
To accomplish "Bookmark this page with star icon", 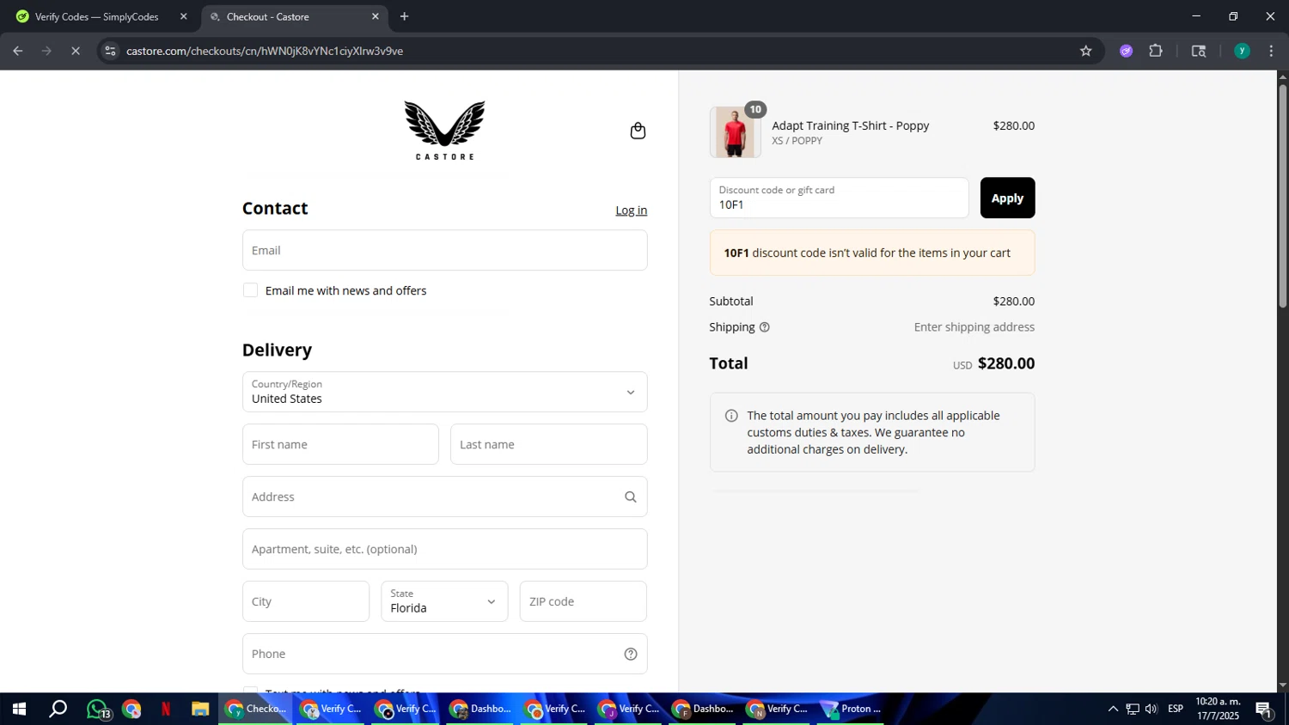I will 1085,51.
